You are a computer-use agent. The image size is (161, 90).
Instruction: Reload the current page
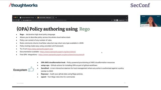(19, 20)
